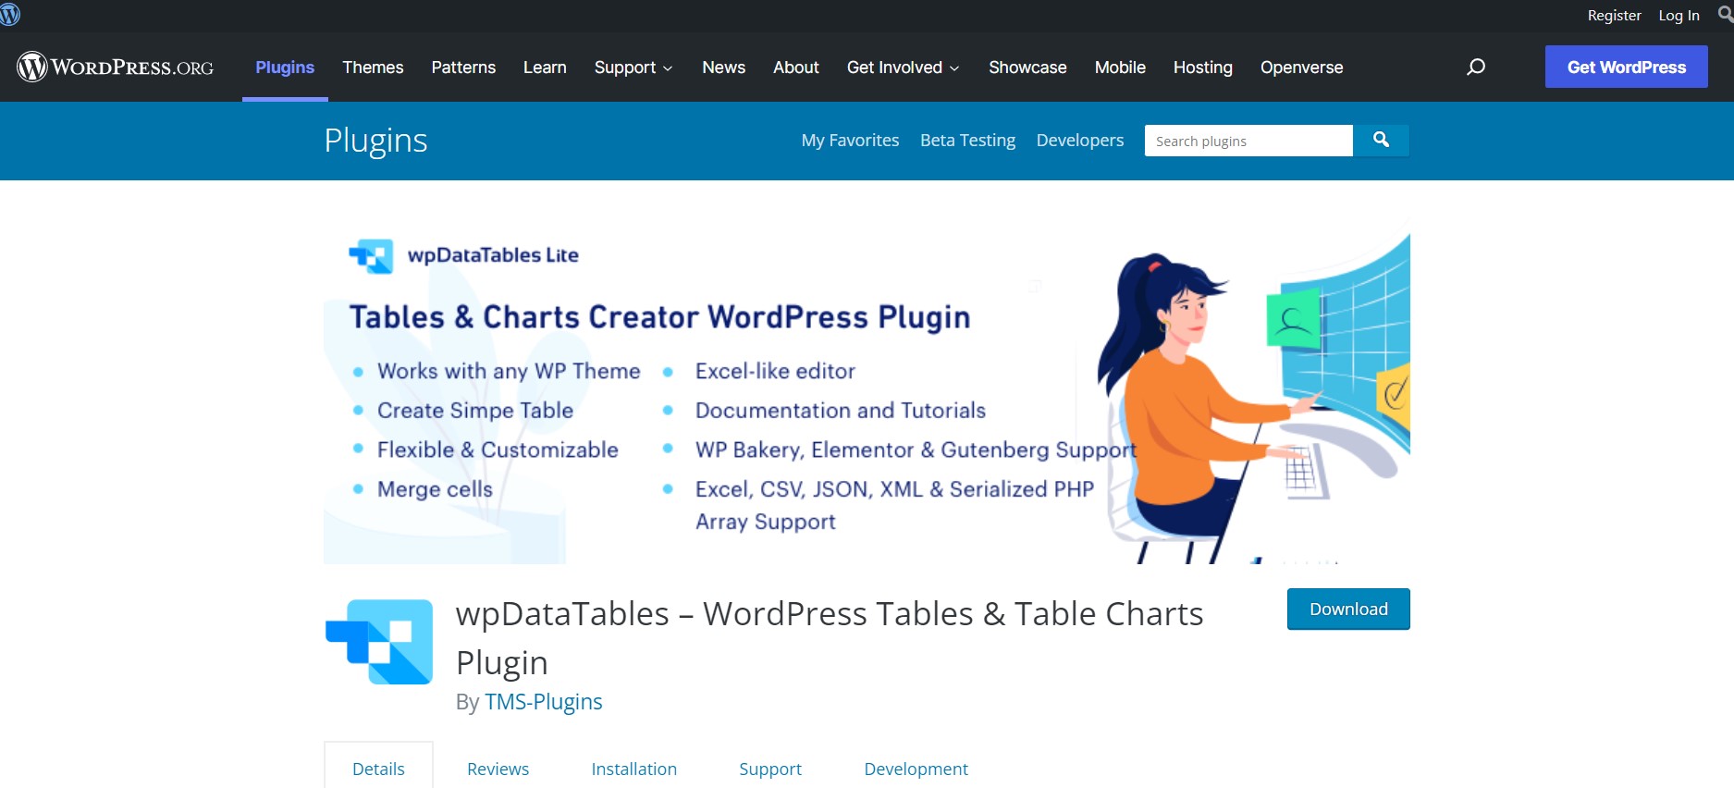Go to the Beta Testing page

[967, 141]
